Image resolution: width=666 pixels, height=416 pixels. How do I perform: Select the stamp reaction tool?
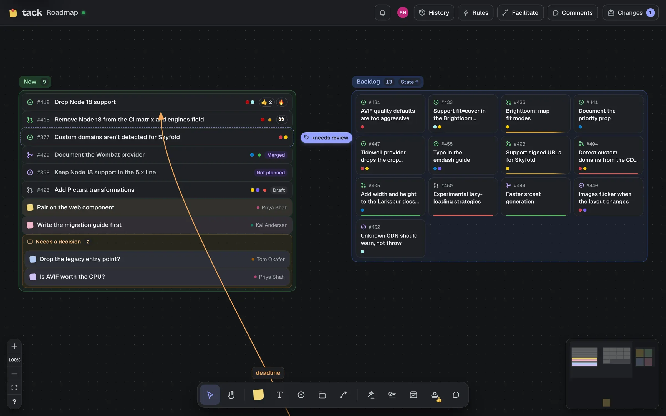435,395
